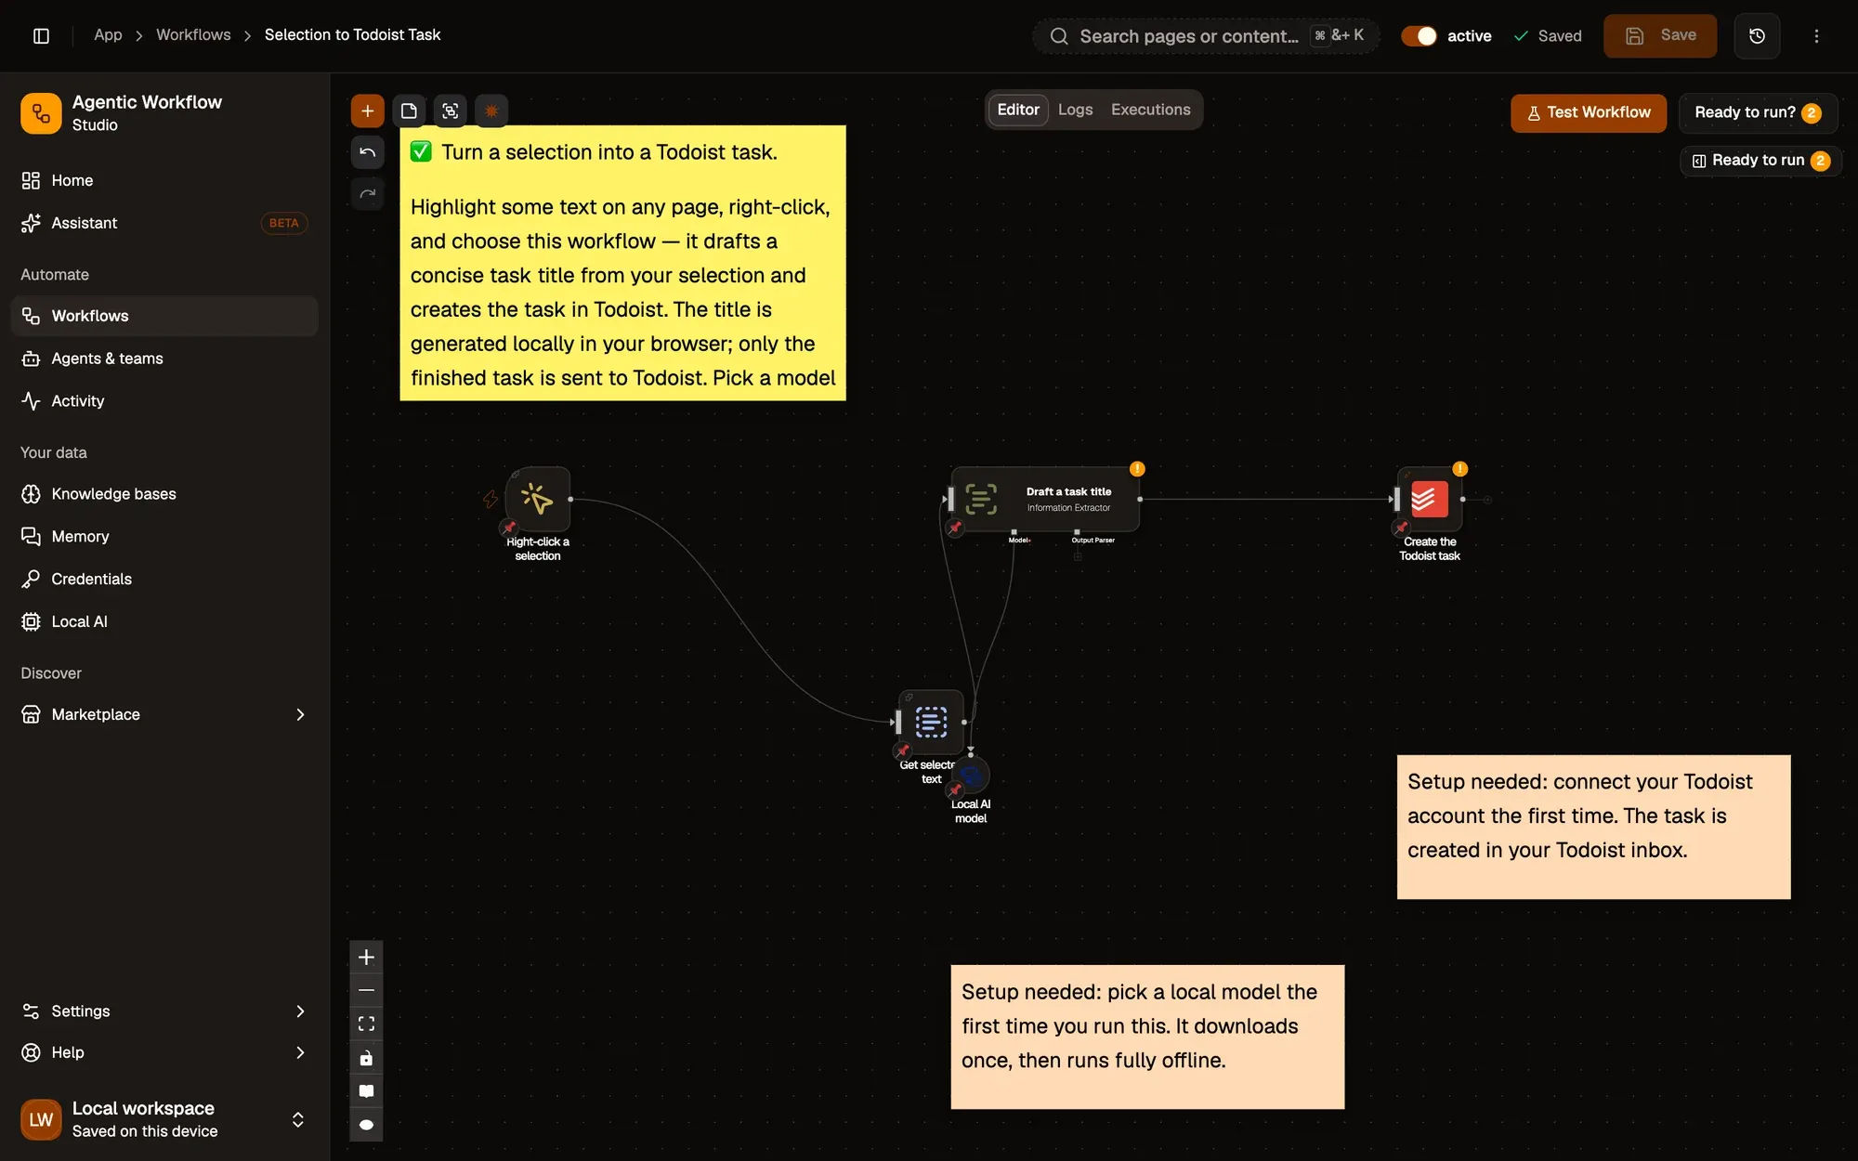Switch to the Executions tab

point(1150,110)
